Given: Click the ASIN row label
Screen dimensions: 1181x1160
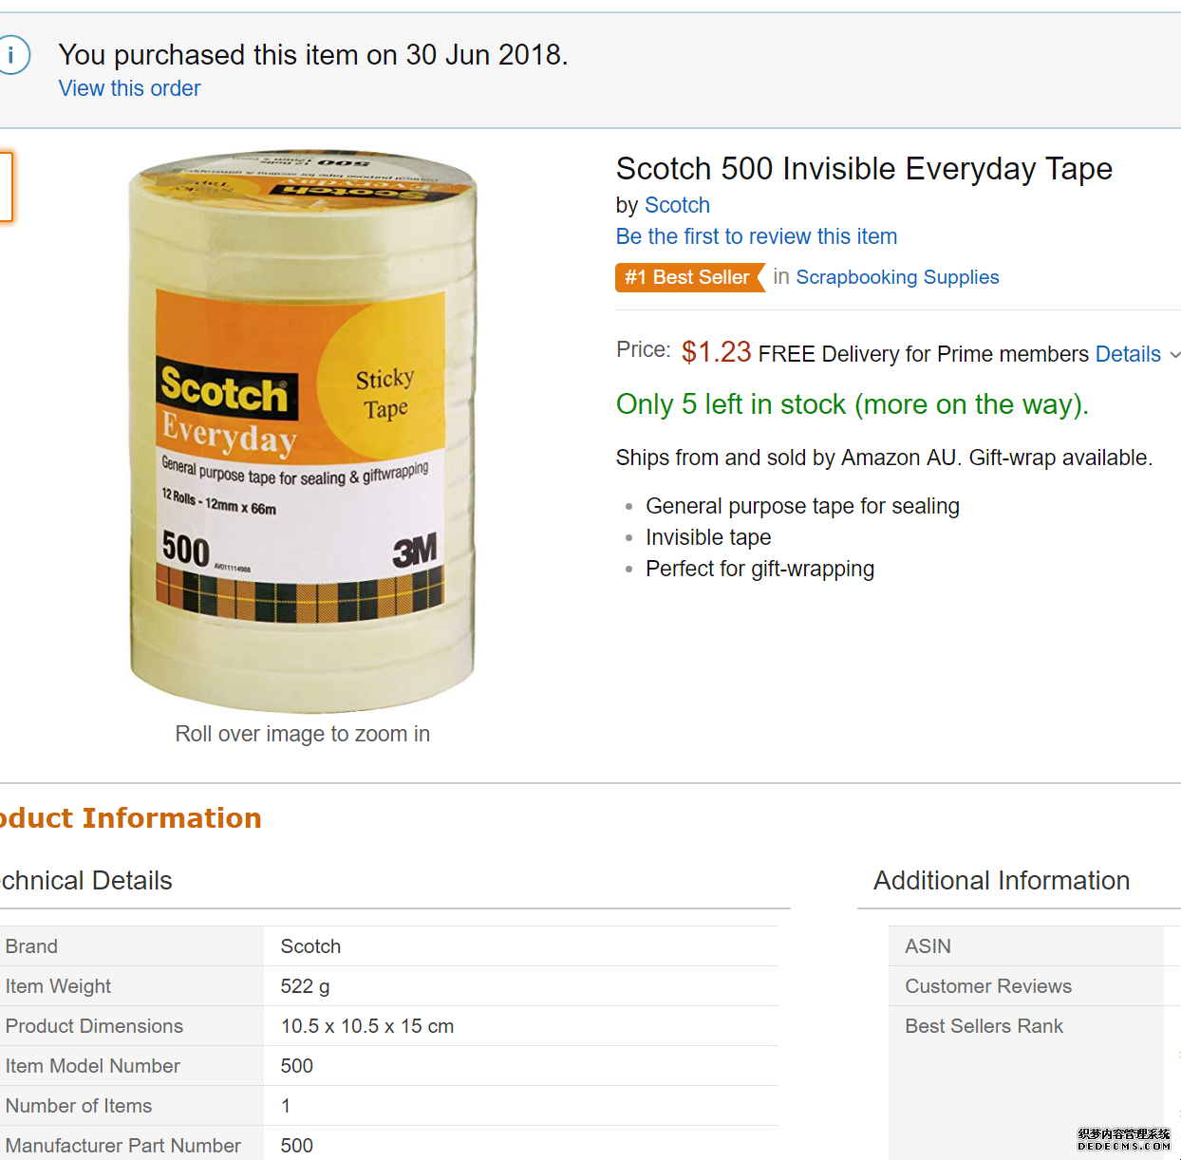Looking at the screenshot, I should (x=928, y=946).
